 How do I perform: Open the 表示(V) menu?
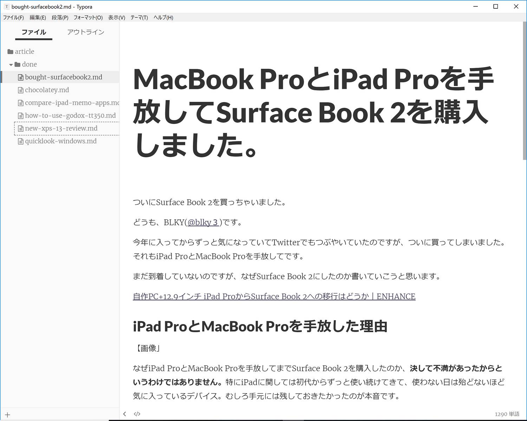(117, 18)
